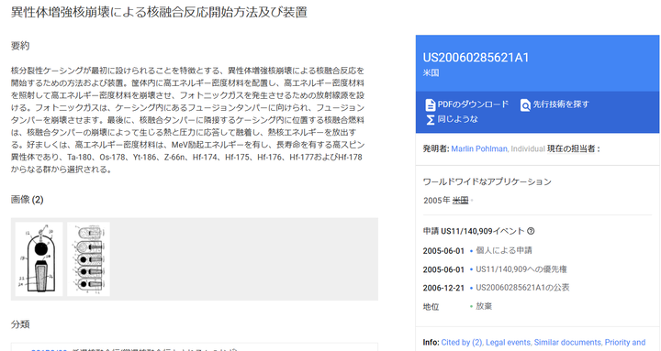Image resolution: width=661 pixels, height=351 pixels.
Task: Open second patent drawing thumbnail with five figures
Action: tap(88, 258)
